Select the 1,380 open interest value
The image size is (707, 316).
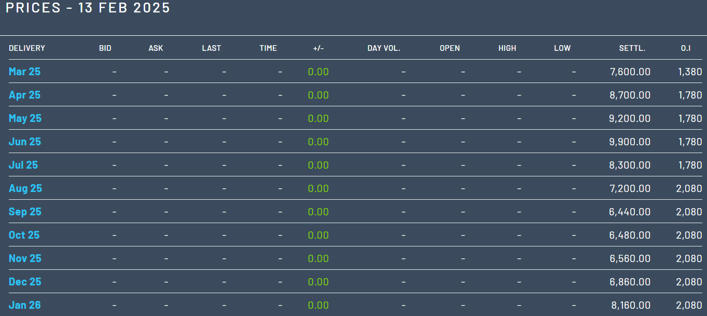coord(689,72)
